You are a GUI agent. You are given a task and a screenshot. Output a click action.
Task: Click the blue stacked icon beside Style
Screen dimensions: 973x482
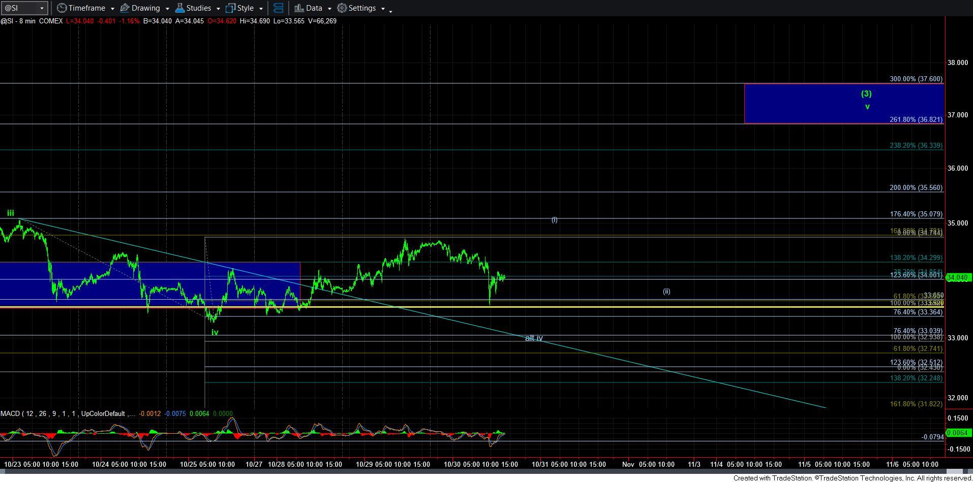[278, 8]
